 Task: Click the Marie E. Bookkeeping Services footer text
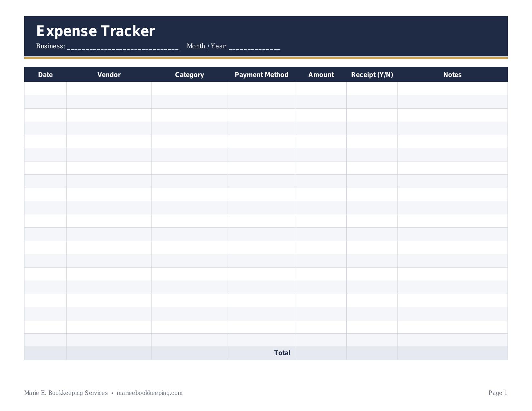point(66,393)
